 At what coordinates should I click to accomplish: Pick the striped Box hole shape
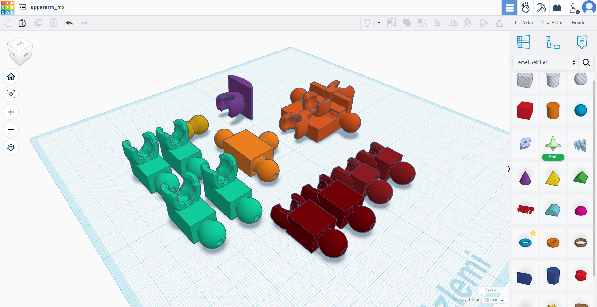(525, 81)
